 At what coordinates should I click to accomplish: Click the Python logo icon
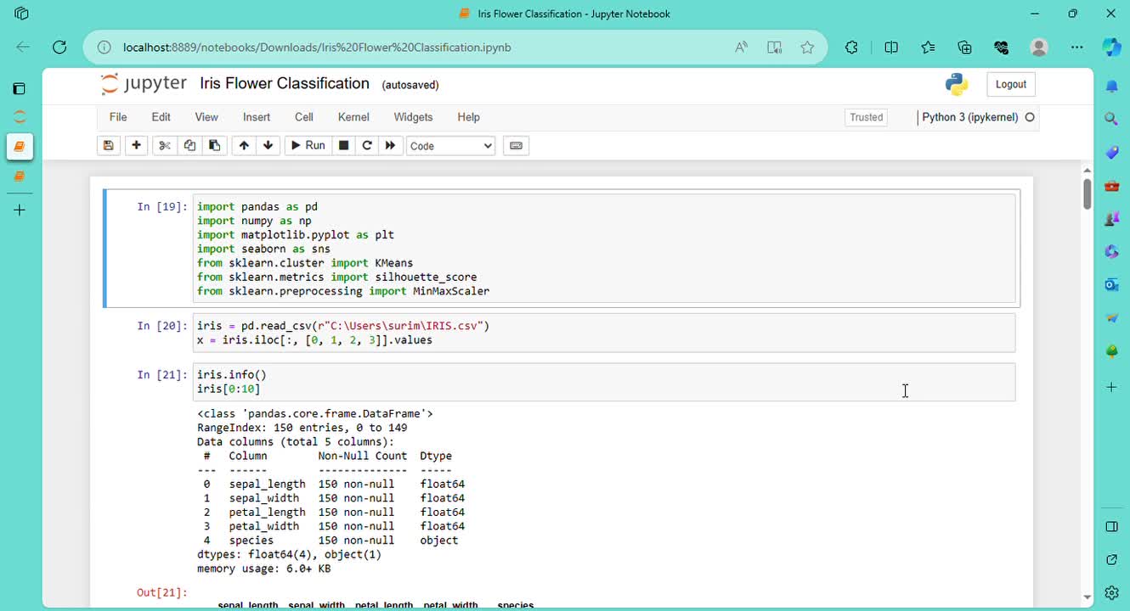957,84
